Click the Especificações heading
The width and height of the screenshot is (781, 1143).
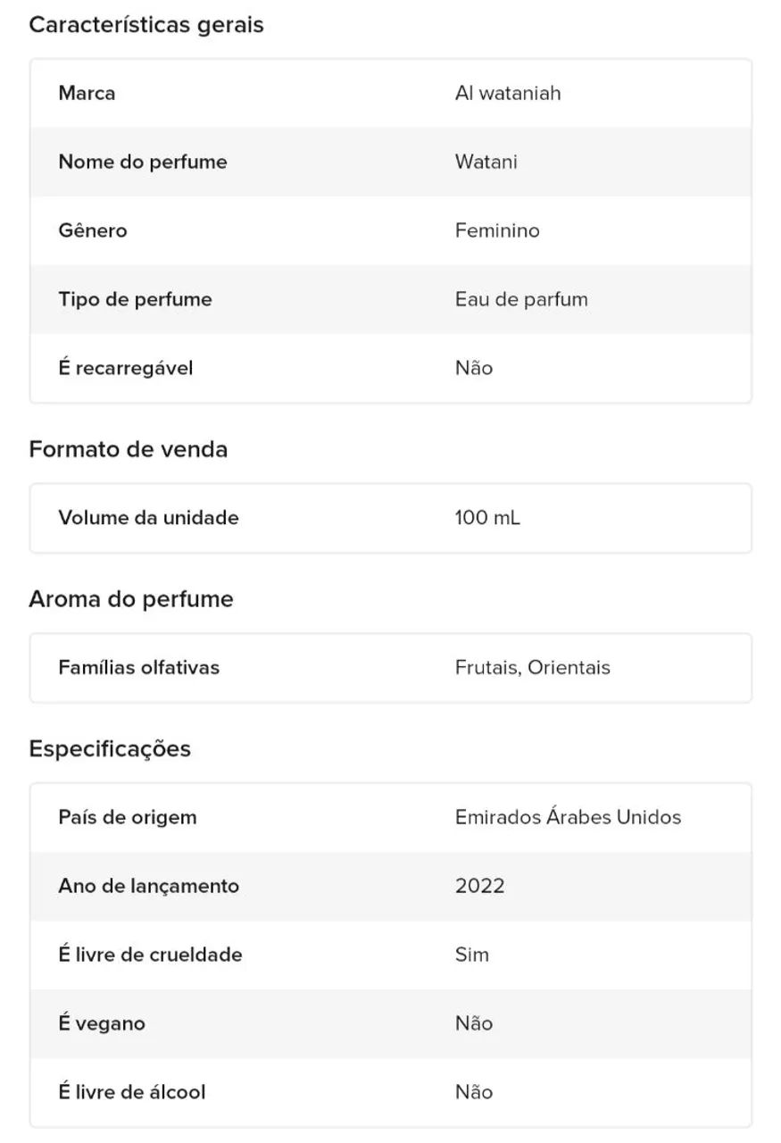coord(110,749)
